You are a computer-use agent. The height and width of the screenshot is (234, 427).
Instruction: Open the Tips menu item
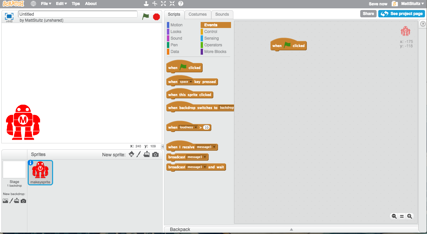pyautogui.click(x=76, y=4)
